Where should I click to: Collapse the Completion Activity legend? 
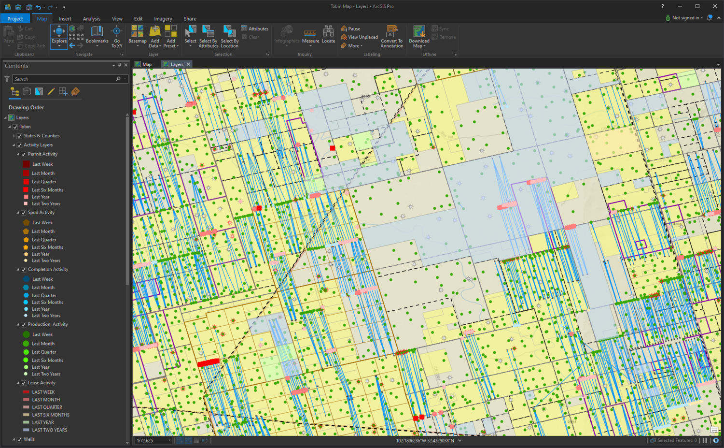point(18,270)
